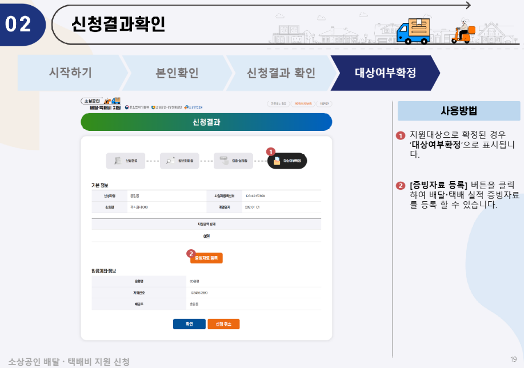524x368 pixels.
Task: Click the 증빙자료 등록 button
Action: pyautogui.click(x=206, y=258)
